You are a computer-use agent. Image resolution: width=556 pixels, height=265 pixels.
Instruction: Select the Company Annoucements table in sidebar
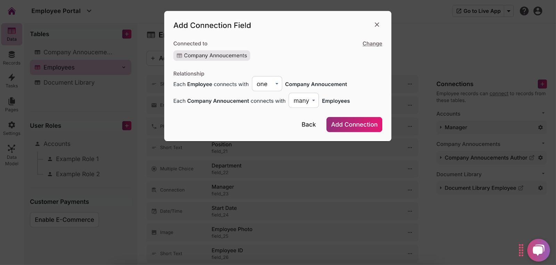tap(77, 52)
